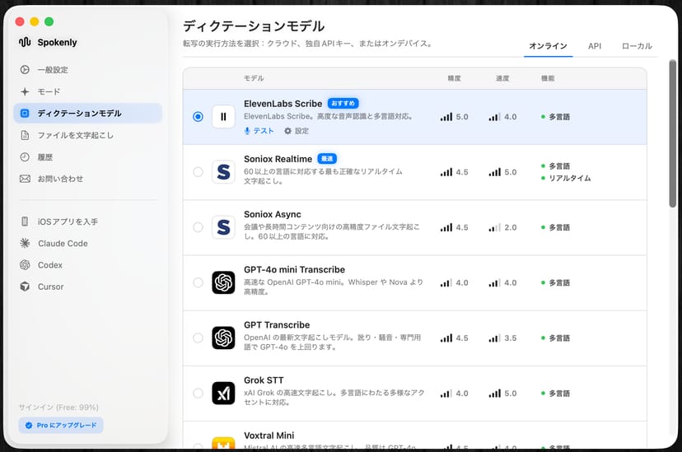This screenshot has height=452, width=682.
Task: Open the Claude Code integration item
Action: tap(87, 244)
